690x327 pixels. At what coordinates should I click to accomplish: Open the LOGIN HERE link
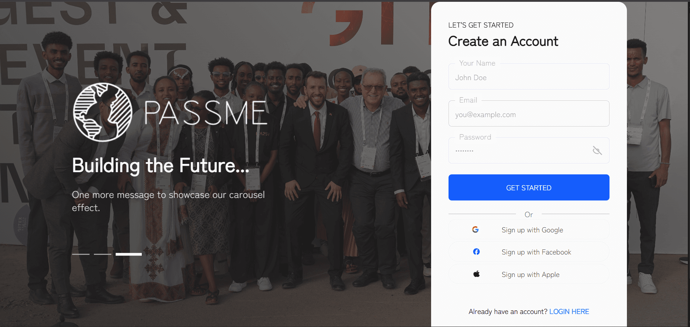(569, 311)
